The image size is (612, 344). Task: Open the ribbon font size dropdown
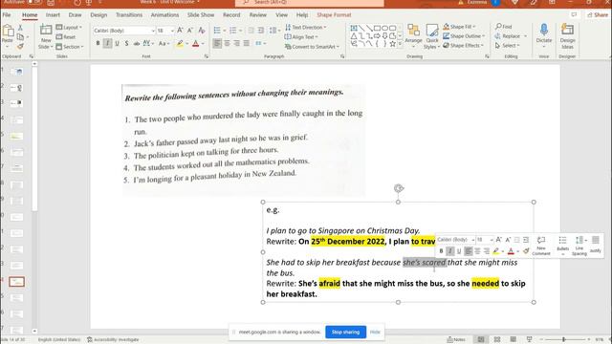click(x=172, y=31)
